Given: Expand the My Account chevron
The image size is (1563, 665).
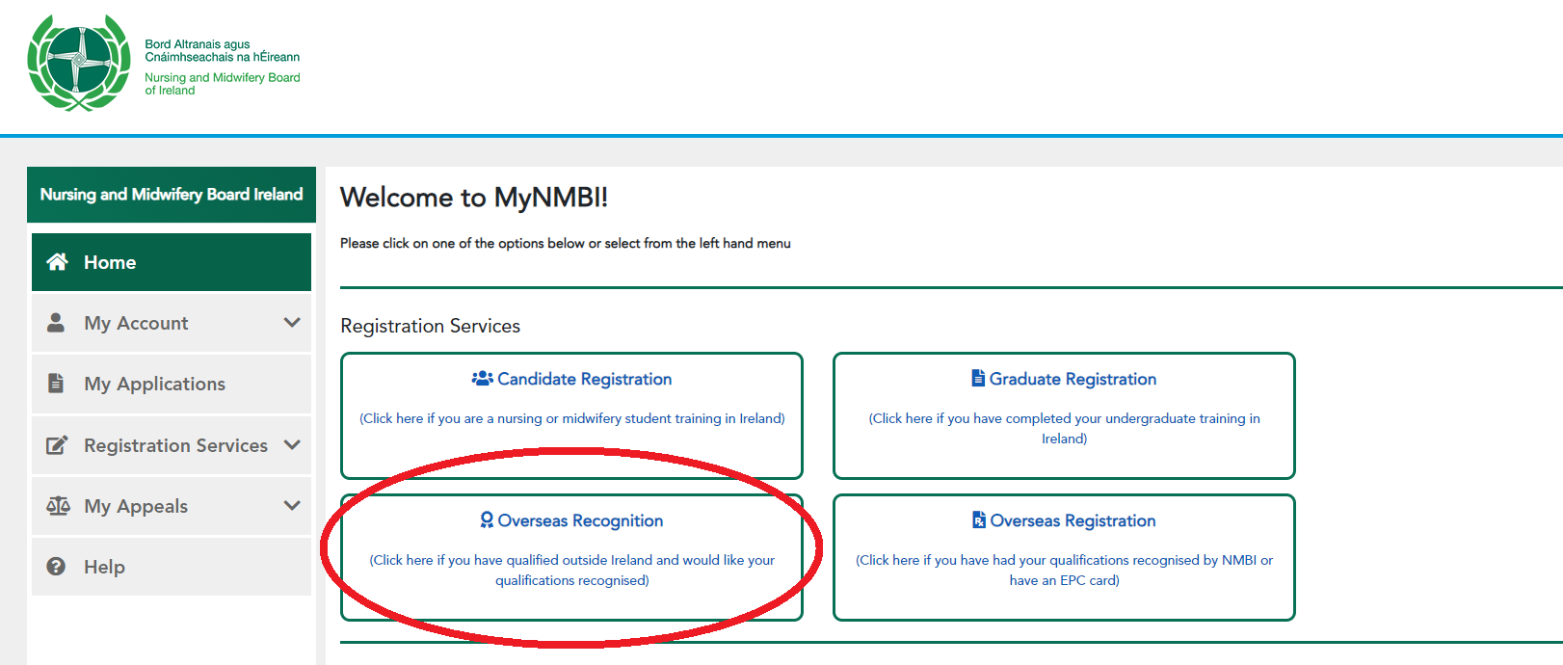Looking at the screenshot, I should pyautogui.click(x=292, y=322).
